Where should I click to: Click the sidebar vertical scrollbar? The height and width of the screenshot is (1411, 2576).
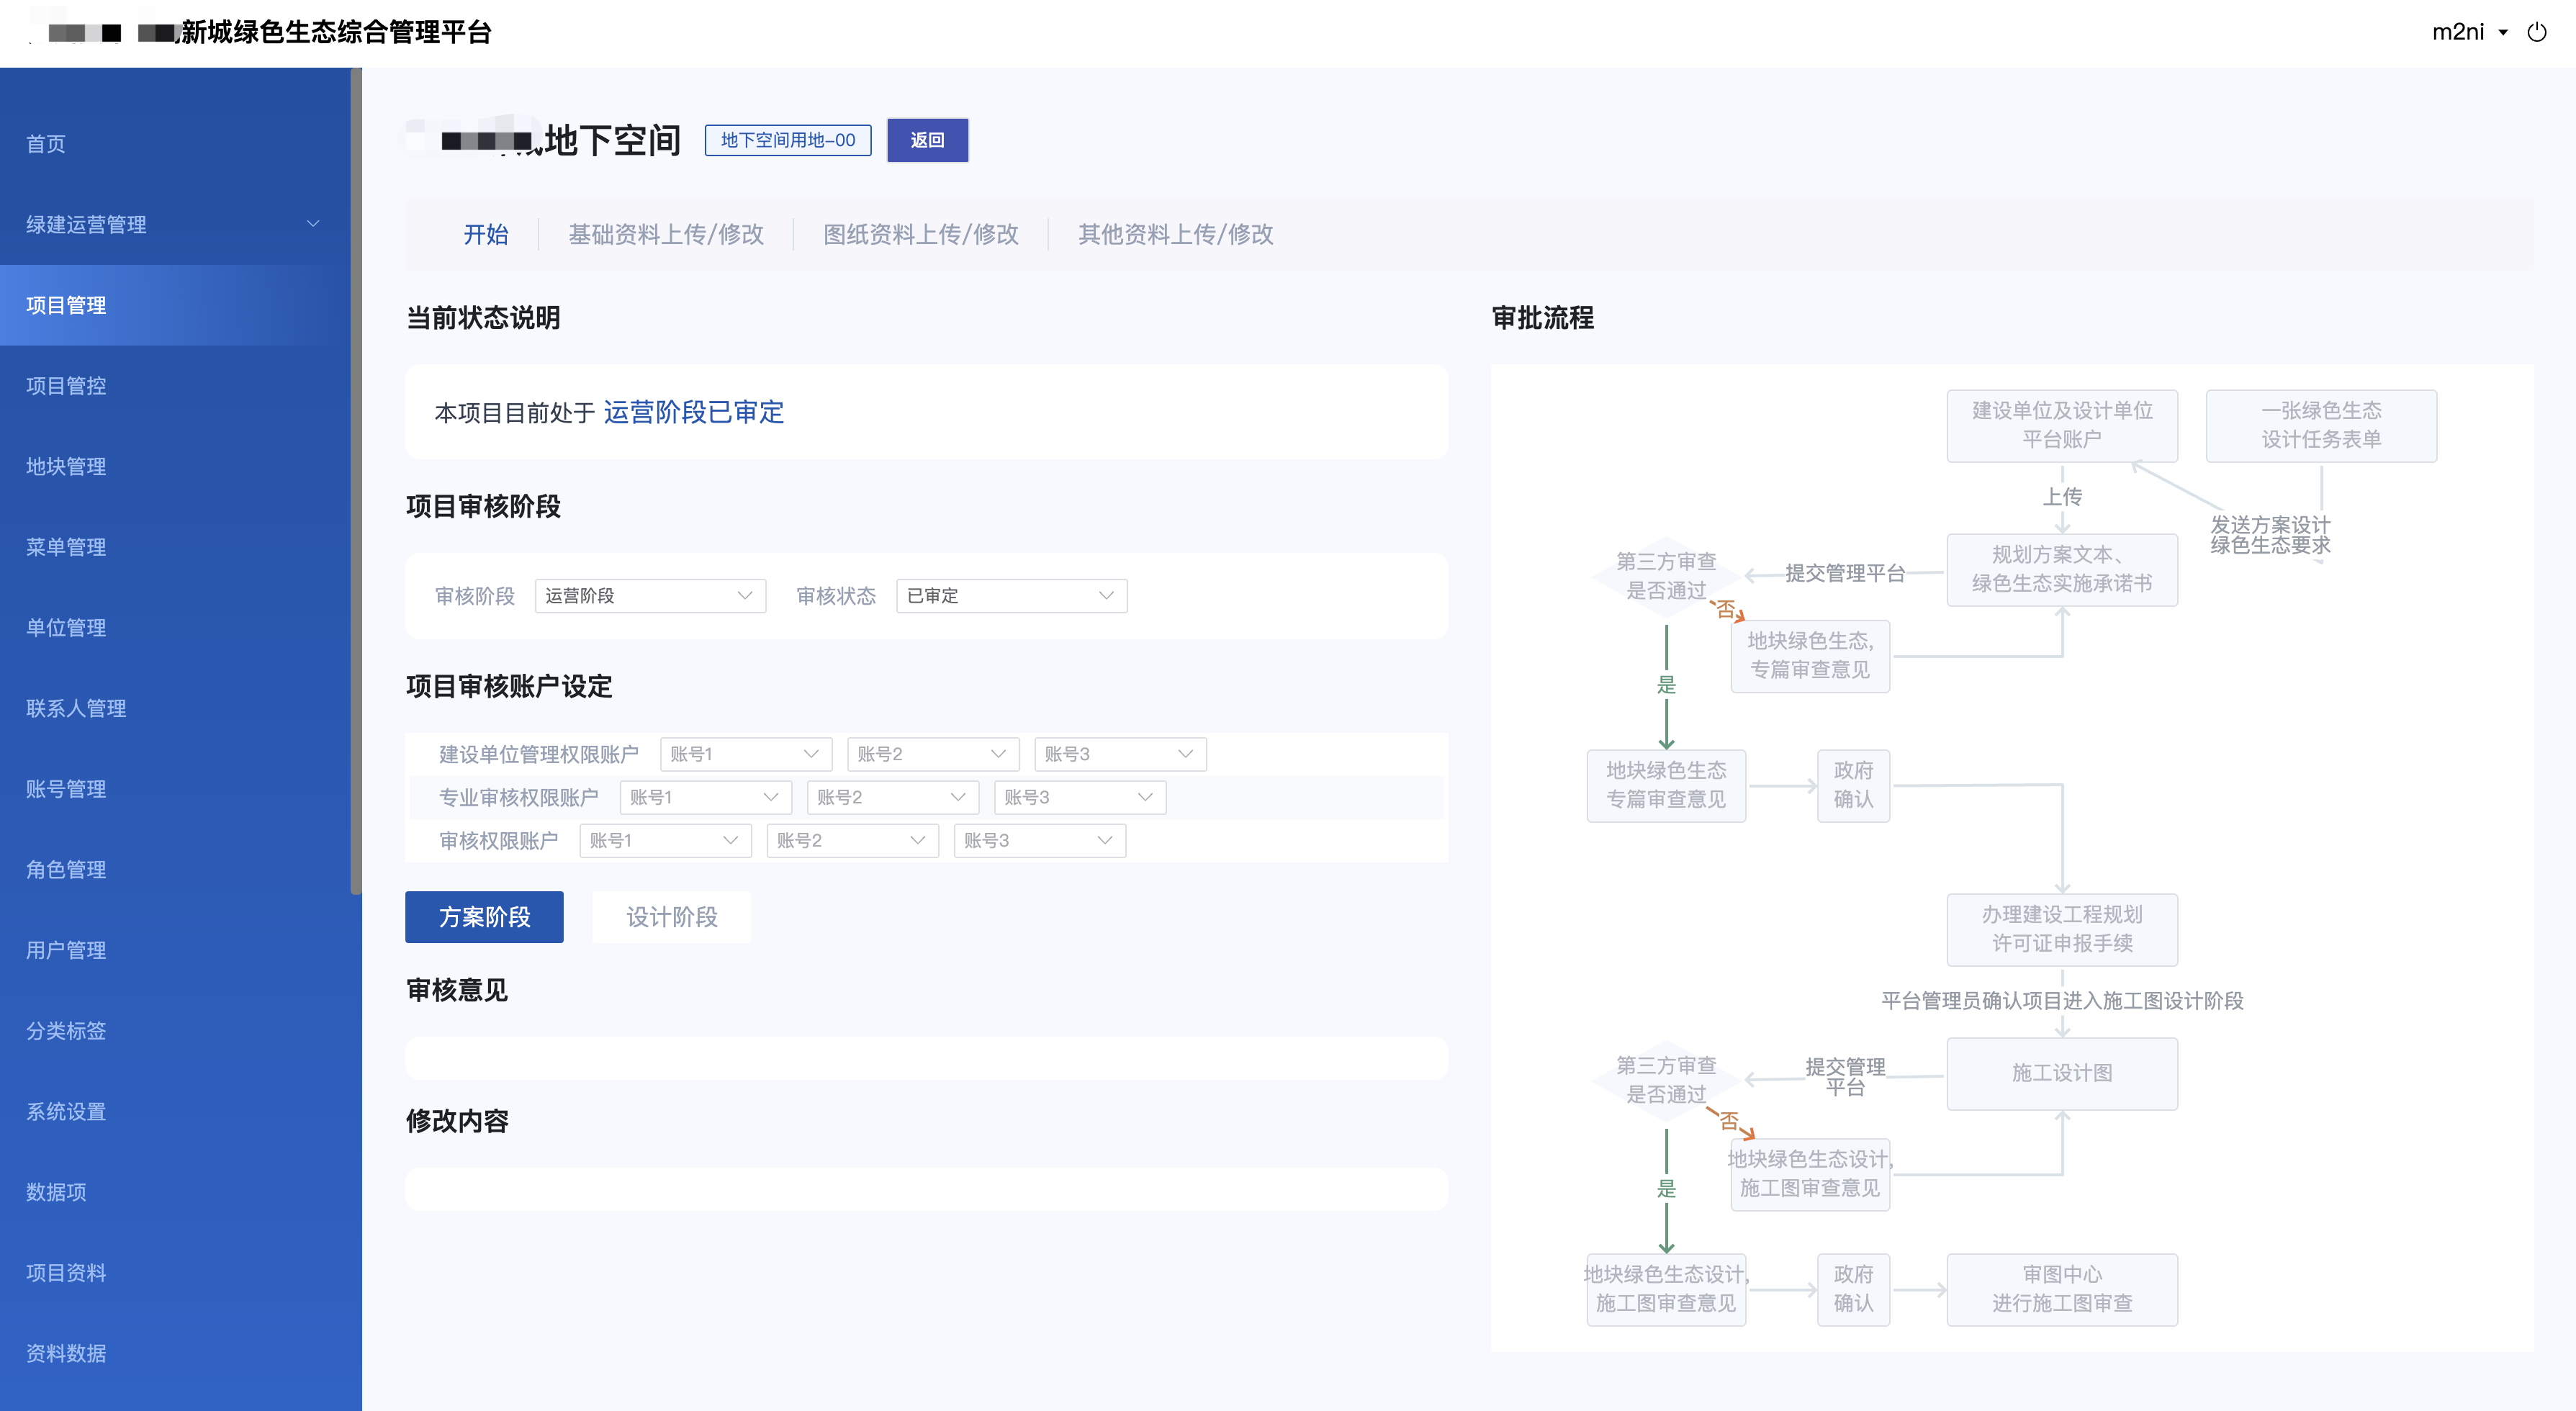[356, 480]
